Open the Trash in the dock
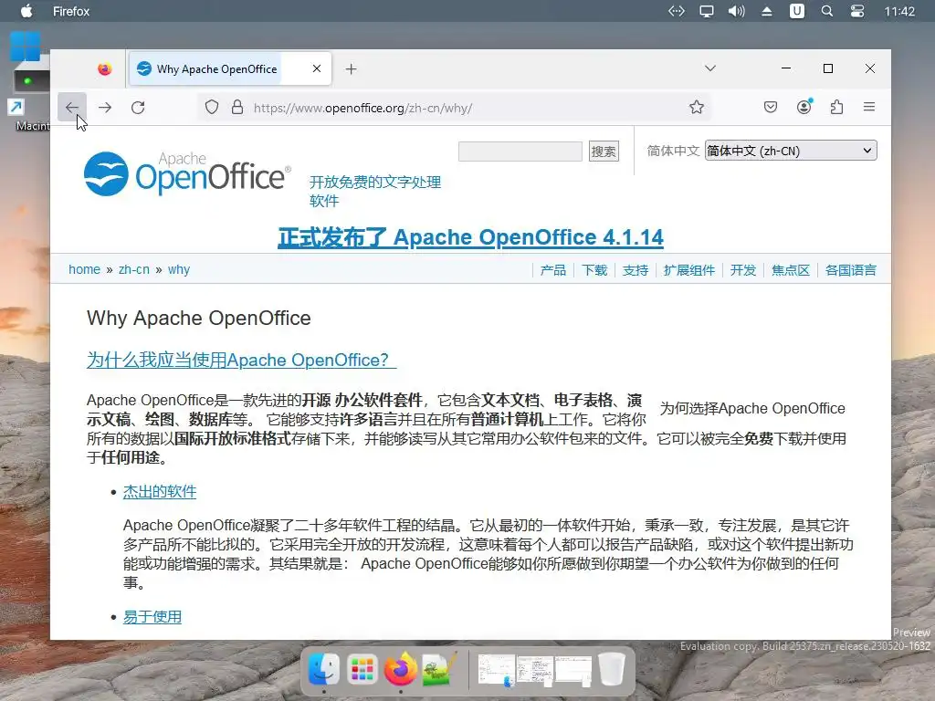935x701 pixels. 611,669
